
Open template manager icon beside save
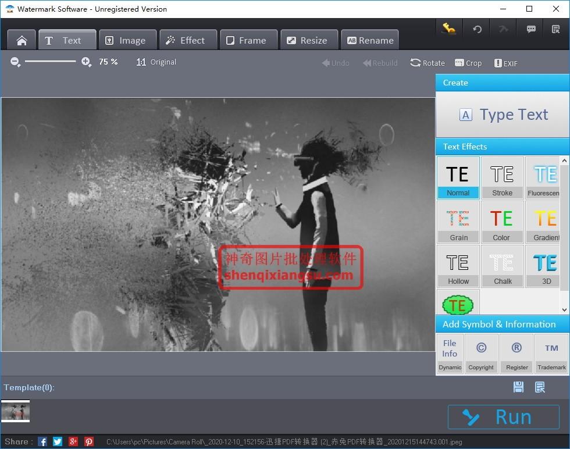point(540,387)
